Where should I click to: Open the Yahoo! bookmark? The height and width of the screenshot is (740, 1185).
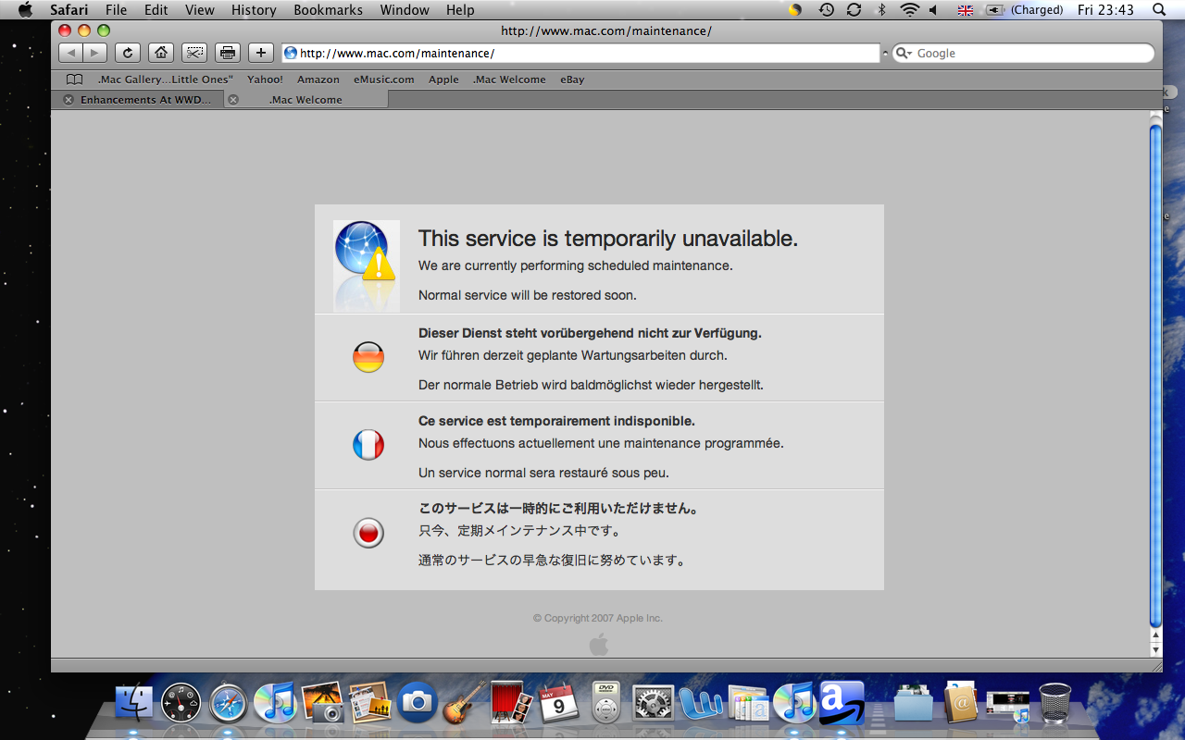(265, 80)
